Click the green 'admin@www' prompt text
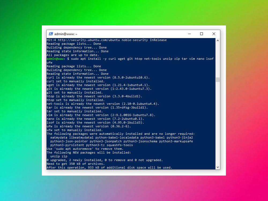268x201 pixels. 55,59
